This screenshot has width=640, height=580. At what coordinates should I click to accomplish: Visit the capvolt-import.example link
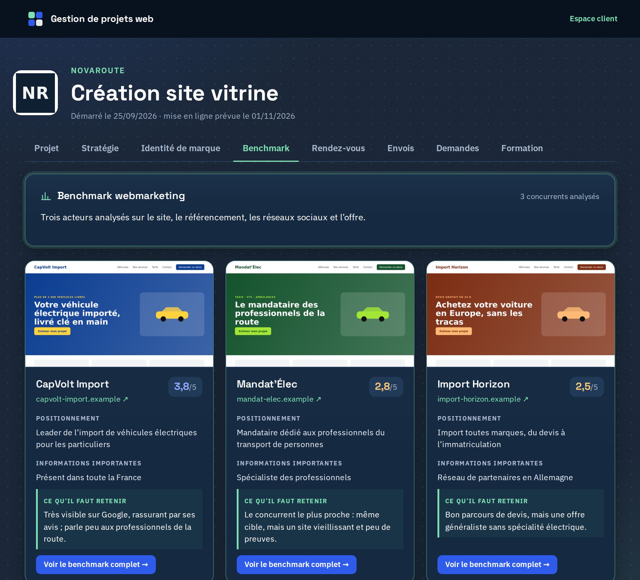pos(82,399)
